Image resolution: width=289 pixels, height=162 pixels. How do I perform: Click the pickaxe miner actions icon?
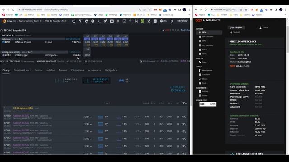point(130,21)
